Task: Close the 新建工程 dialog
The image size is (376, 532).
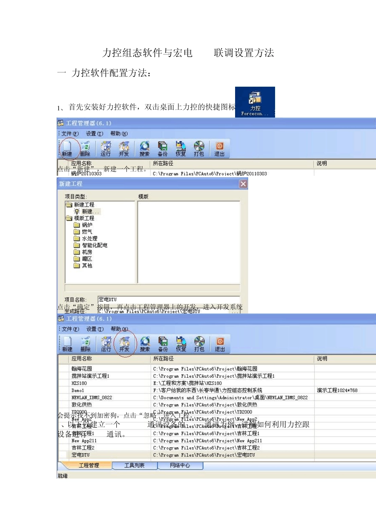Action: coord(243,184)
